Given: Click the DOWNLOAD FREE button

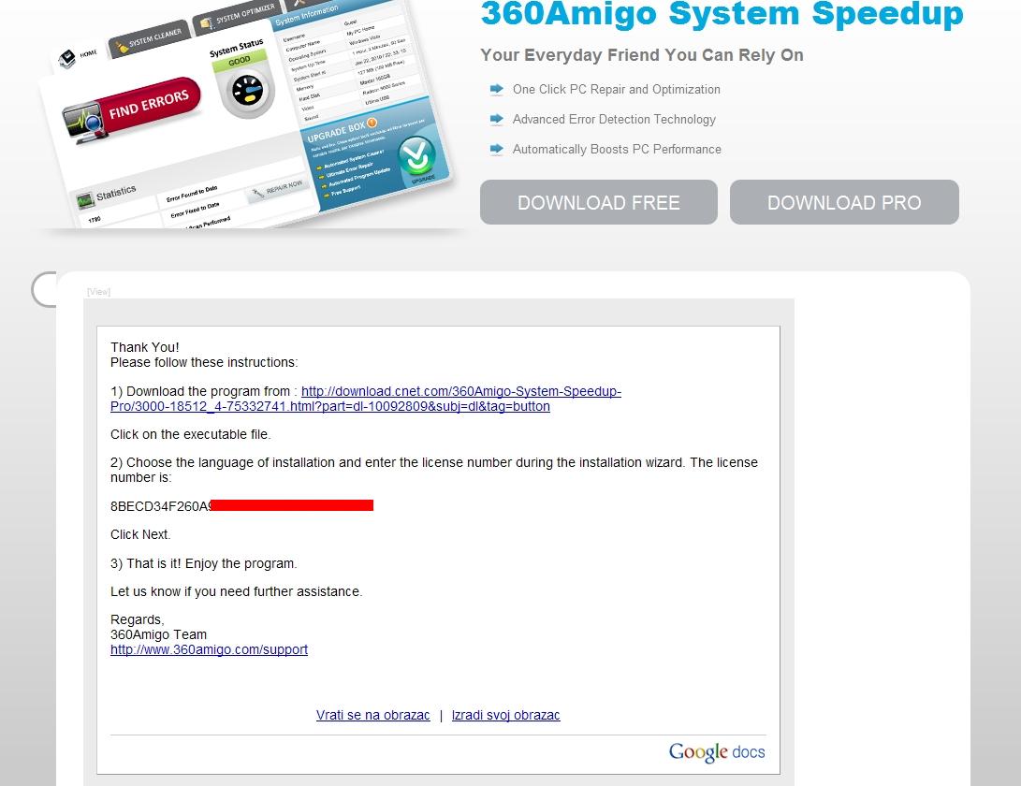Looking at the screenshot, I should coord(598,202).
